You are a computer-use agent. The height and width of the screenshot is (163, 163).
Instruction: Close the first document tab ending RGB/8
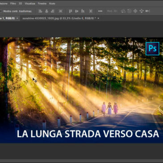(x=17, y=18)
